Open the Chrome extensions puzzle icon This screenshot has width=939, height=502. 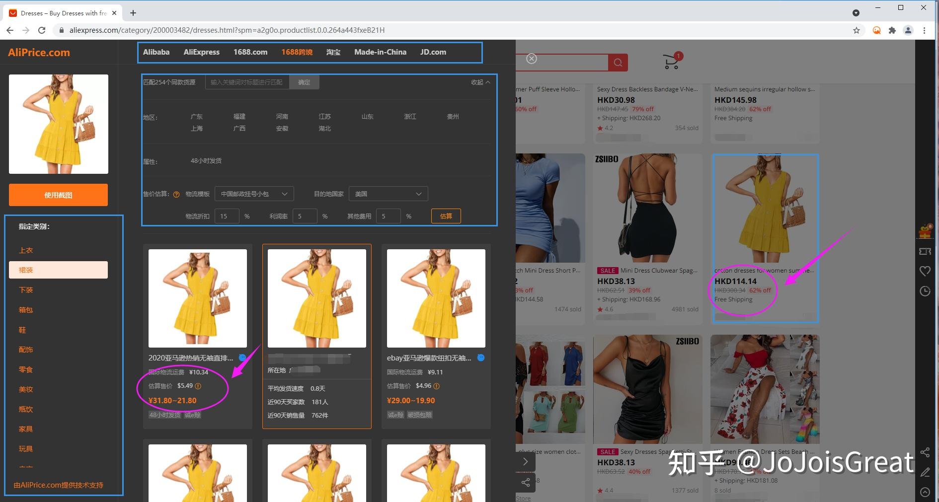click(x=892, y=30)
